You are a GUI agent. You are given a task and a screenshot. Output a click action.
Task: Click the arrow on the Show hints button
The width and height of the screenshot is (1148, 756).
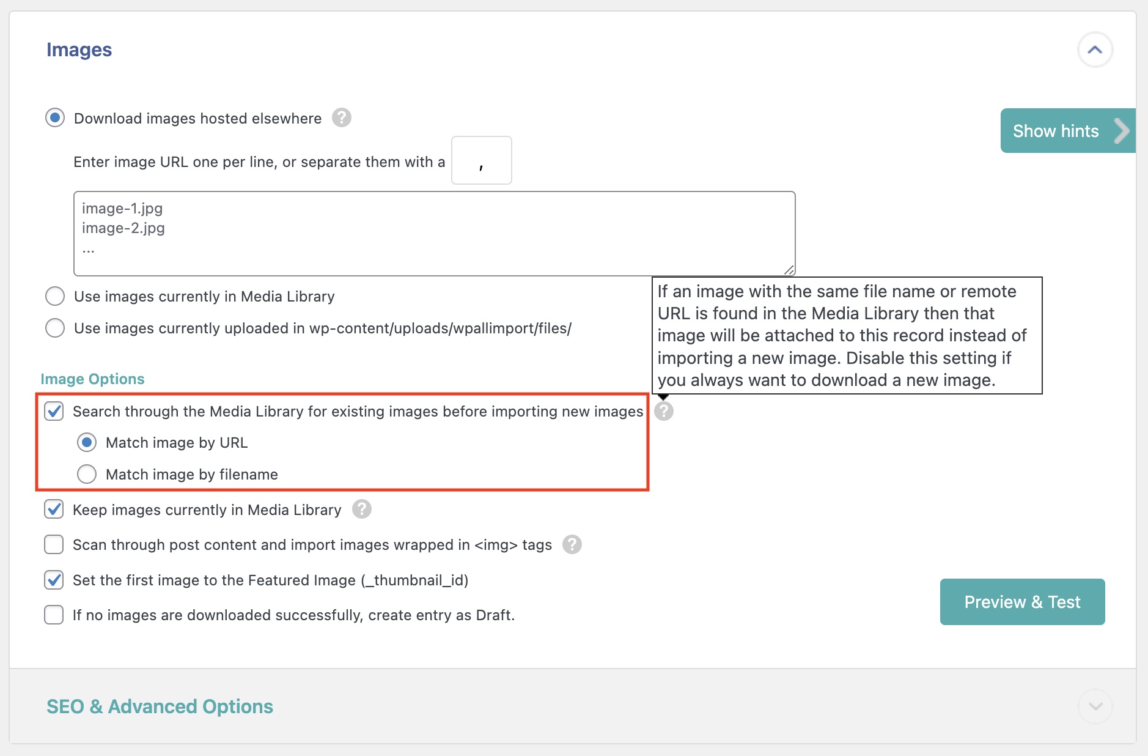[x=1122, y=130]
